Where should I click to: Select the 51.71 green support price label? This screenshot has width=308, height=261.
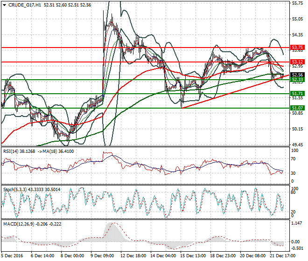[297, 93]
